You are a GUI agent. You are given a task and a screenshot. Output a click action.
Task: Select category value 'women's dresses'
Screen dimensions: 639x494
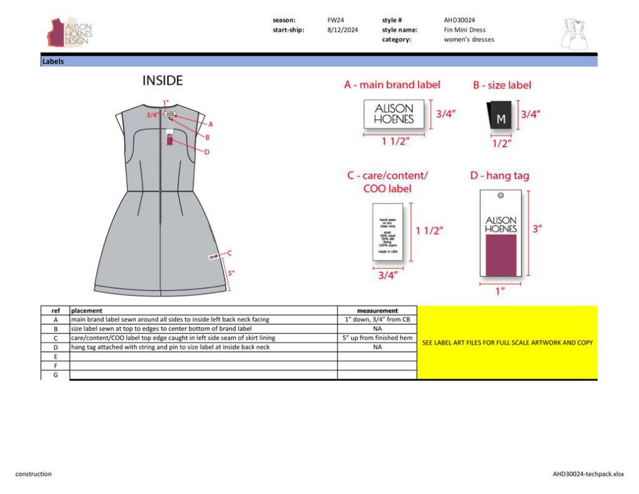[469, 39]
